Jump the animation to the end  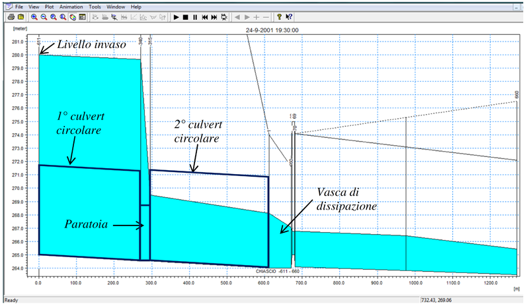pos(214,16)
